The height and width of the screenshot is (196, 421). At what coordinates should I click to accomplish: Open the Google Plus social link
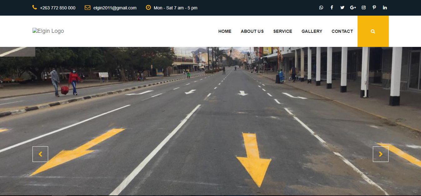(x=353, y=8)
